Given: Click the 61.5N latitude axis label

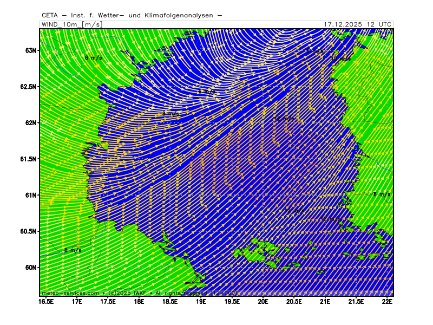Looking at the screenshot, I should [28, 159].
